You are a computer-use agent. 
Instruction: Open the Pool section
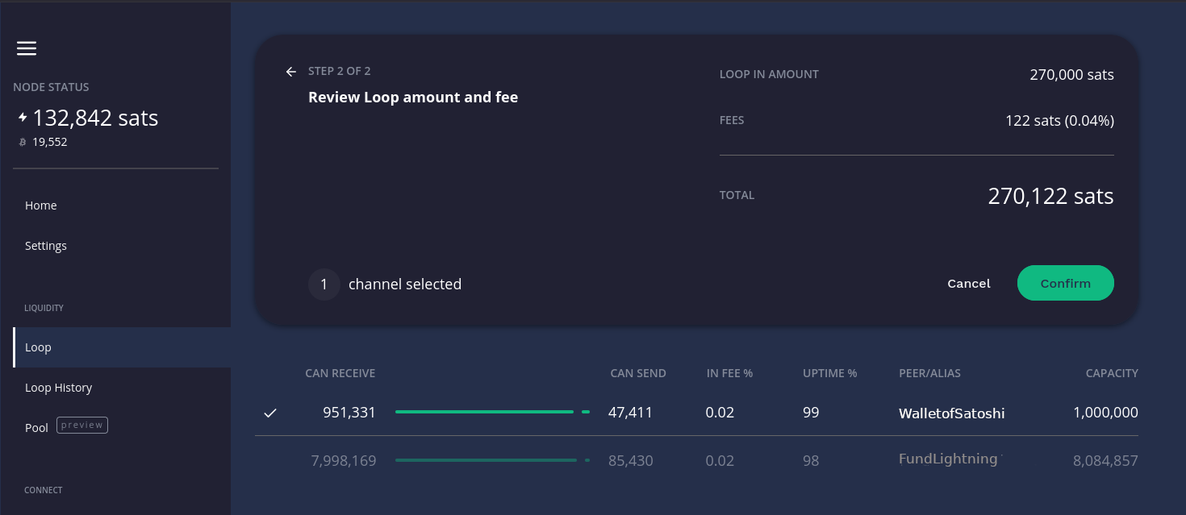(x=36, y=427)
